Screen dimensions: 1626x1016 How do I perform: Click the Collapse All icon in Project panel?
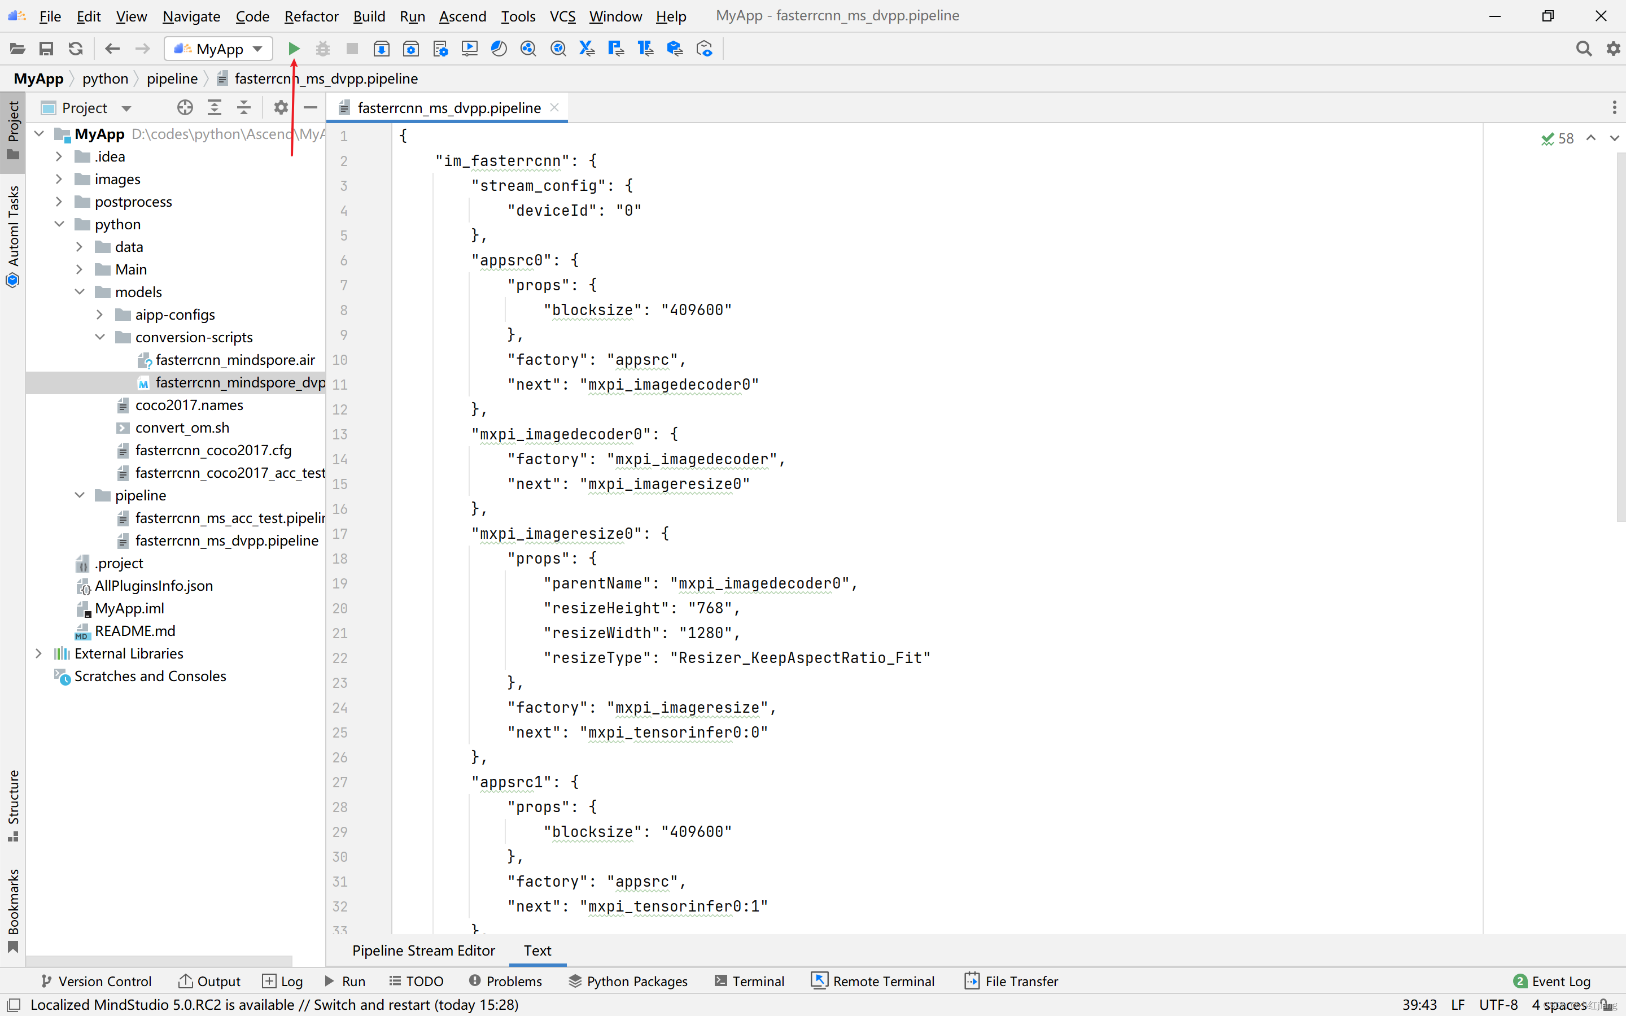(244, 107)
